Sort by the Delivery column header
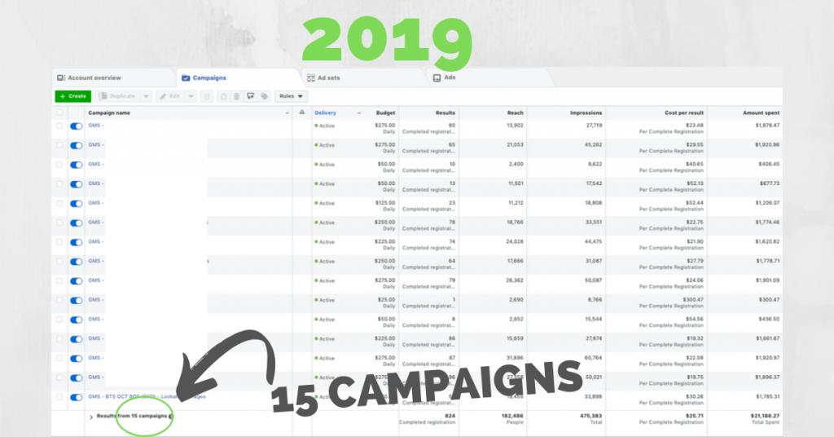 point(326,113)
